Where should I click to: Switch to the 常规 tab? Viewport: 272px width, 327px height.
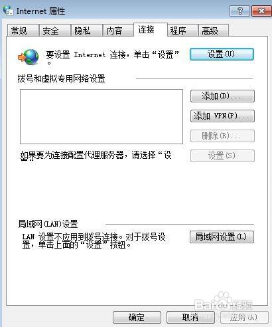(23, 31)
